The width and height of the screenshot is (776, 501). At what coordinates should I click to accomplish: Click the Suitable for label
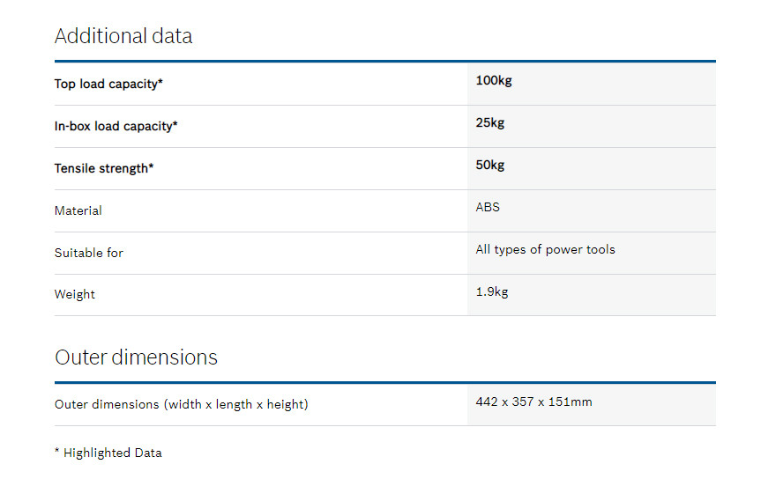(89, 253)
